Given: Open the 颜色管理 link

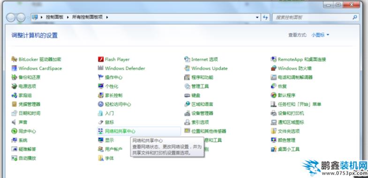Looking at the screenshot, I should 286,140.
